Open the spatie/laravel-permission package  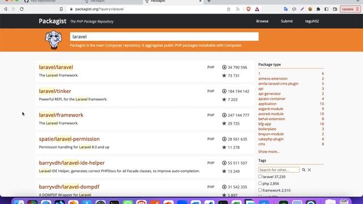(x=69, y=139)
